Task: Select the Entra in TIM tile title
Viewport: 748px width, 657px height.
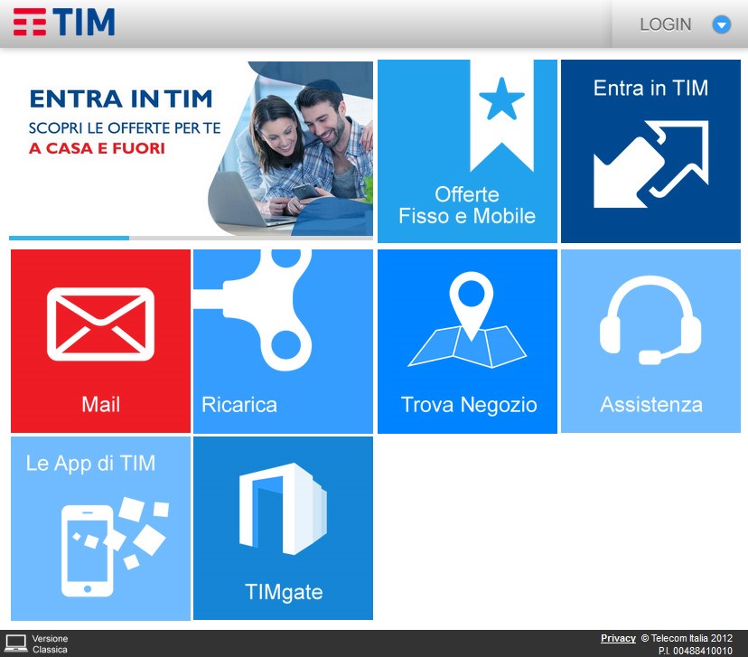Action: tap(650, 89)
